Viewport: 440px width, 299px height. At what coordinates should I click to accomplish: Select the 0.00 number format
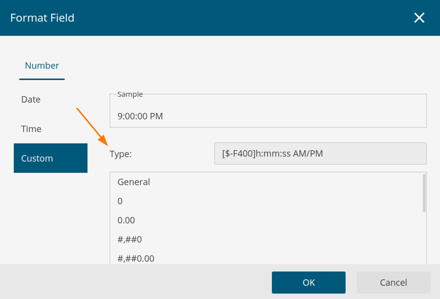126,220
